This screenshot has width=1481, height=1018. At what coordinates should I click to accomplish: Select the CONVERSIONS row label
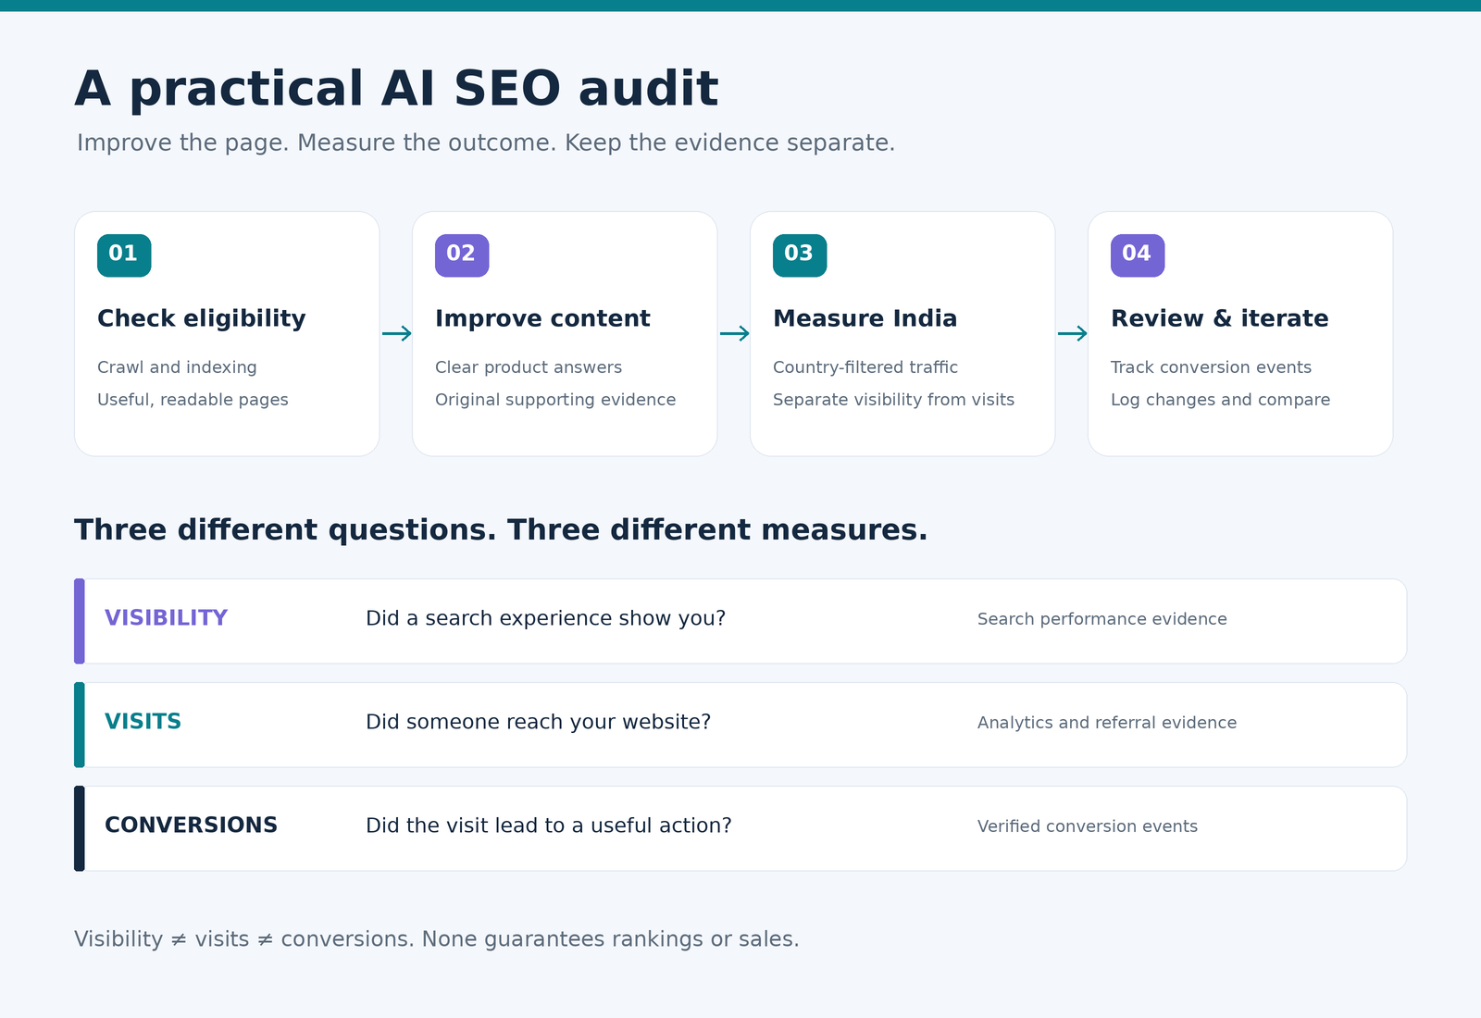pyautogui.click(x=191, y=826)
